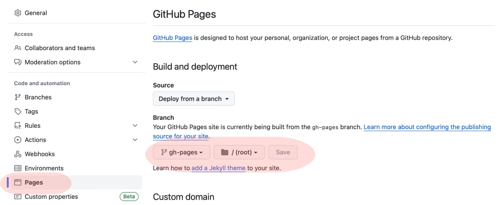
Task: Click the Custom domain heading
Action: pyautogui.click(x=183, y=197)
